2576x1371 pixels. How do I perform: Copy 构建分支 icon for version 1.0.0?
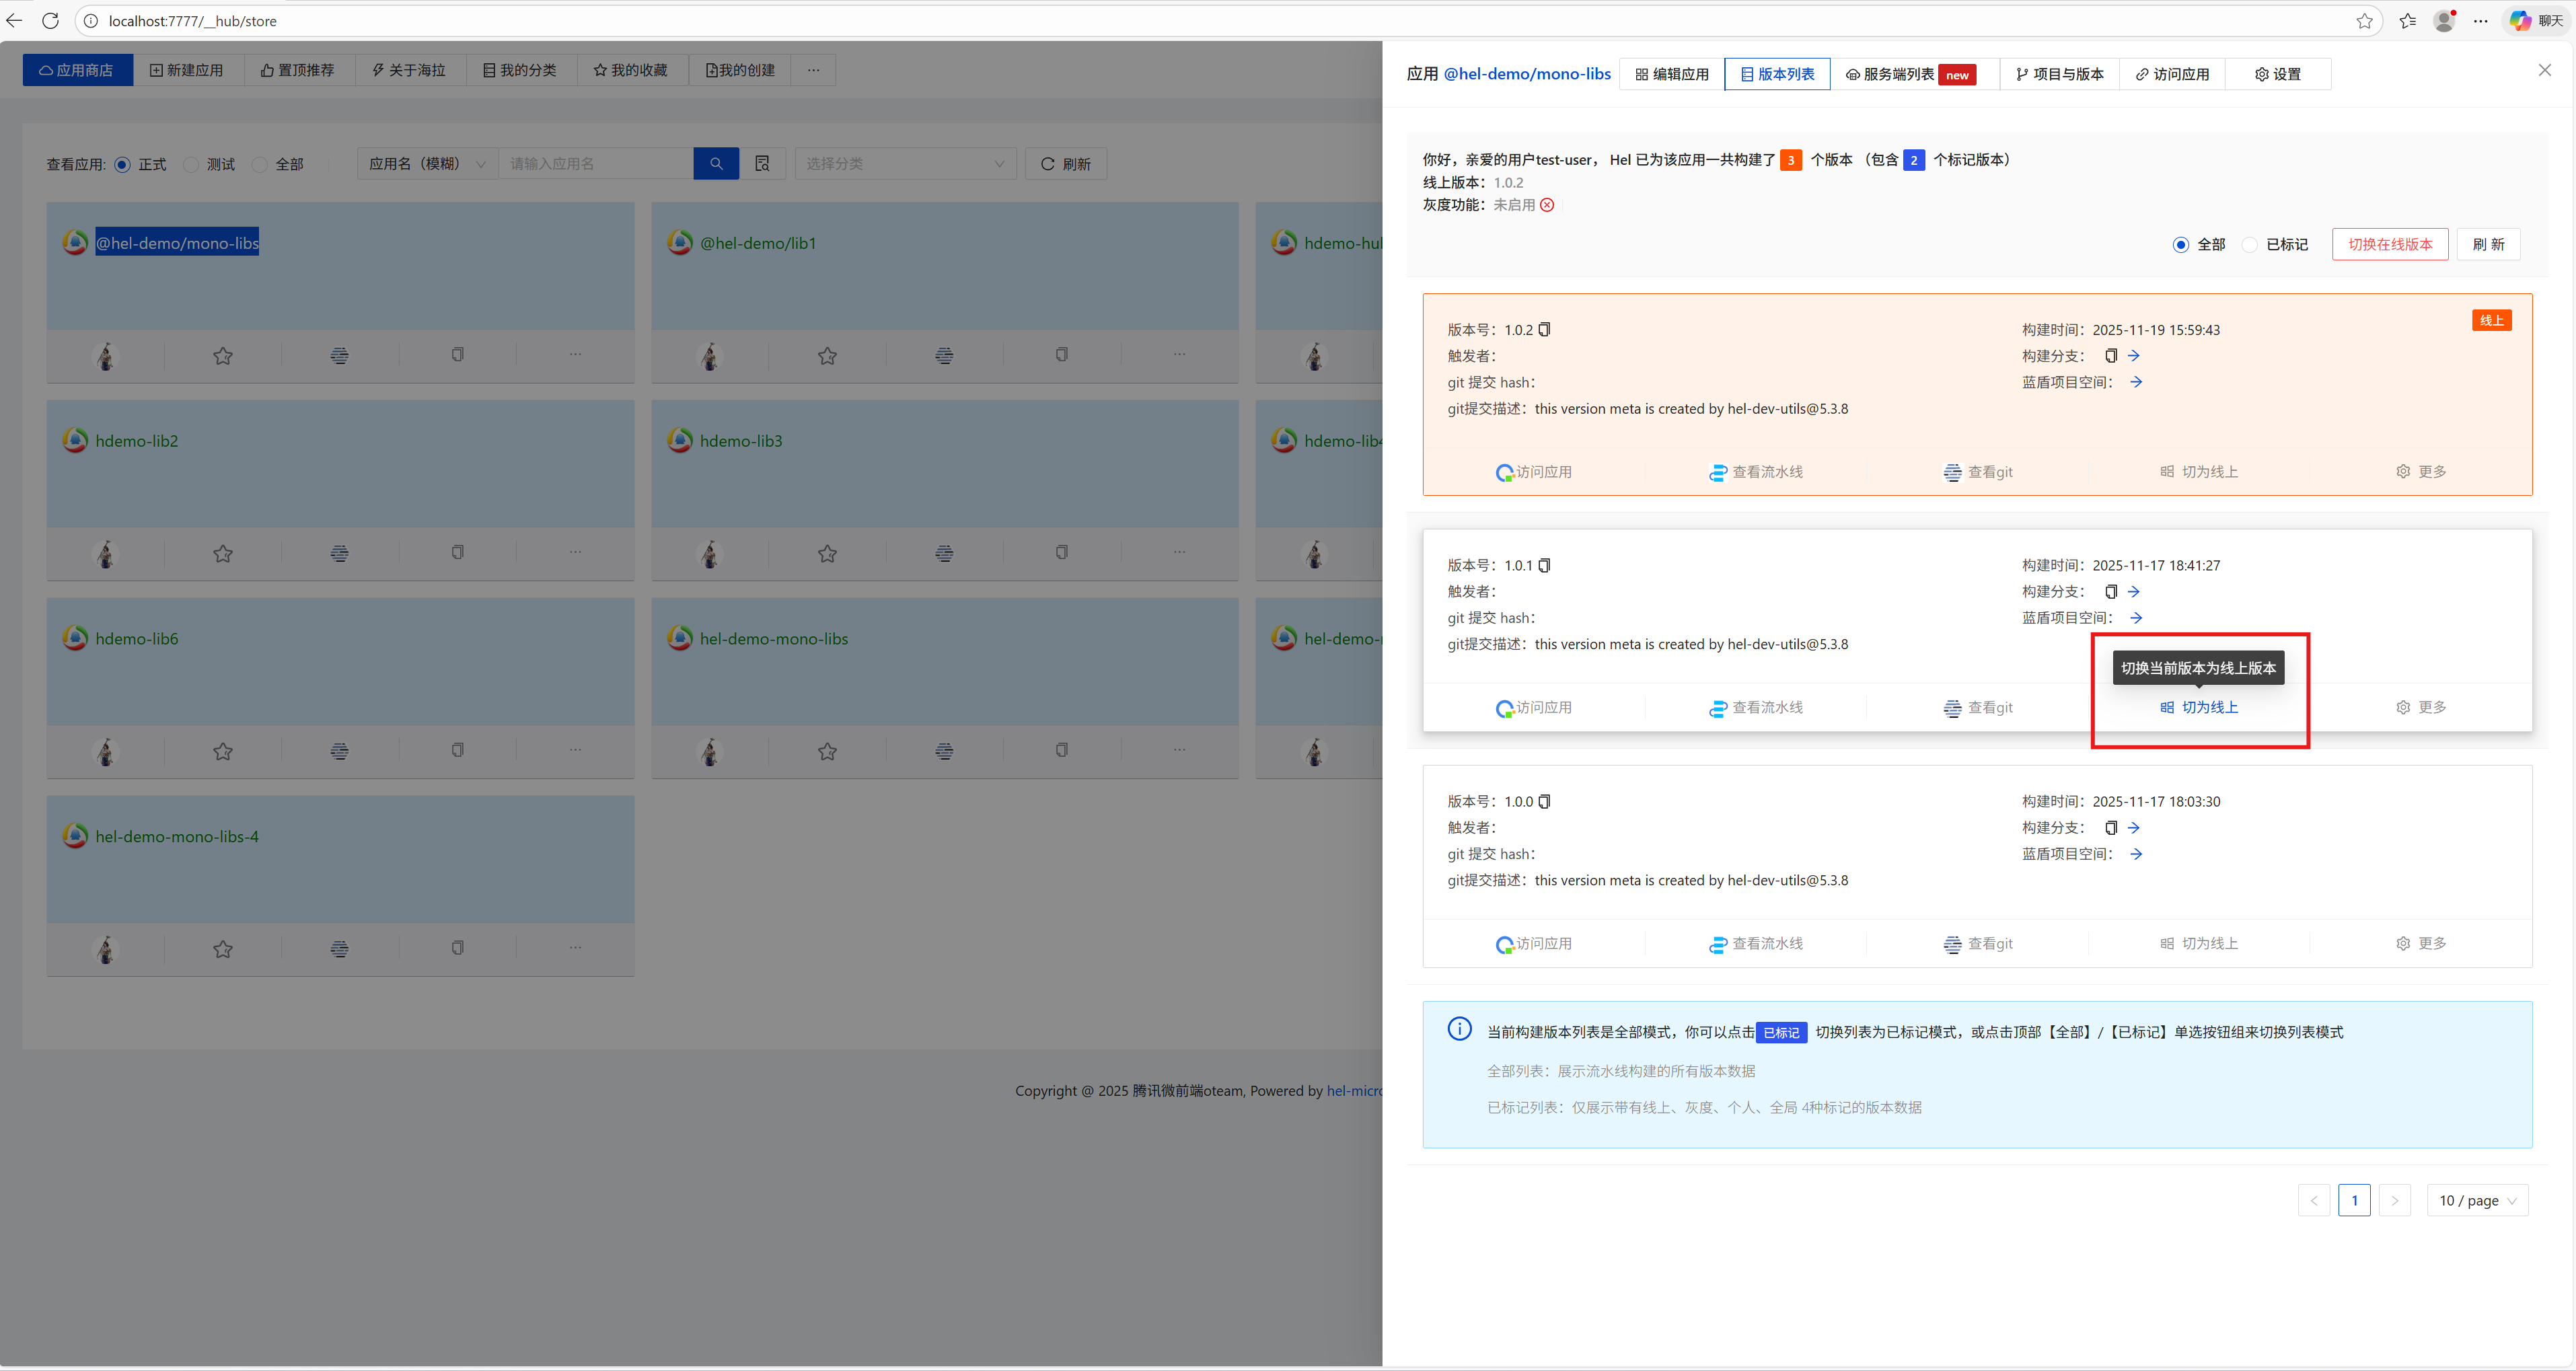(x=2111, y=828)
